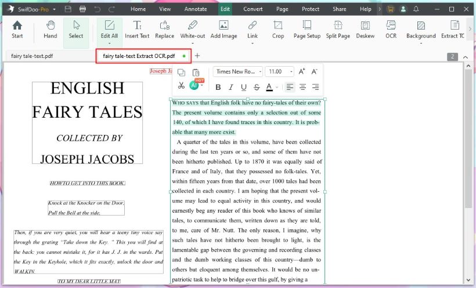Click the Print icon in title bar
476x288 pixels.
click(82, 9)
